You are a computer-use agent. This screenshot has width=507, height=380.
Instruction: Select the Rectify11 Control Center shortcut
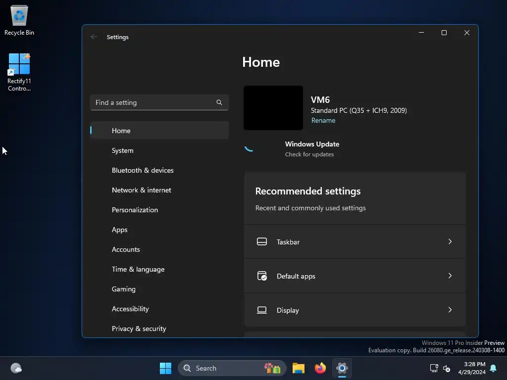pyautogui.click(x=19, y=73)
